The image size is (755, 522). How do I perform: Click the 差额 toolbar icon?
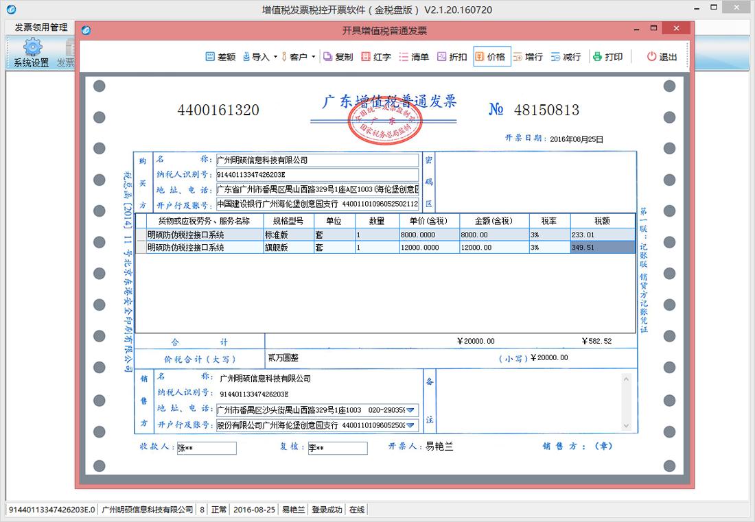[x=210, y=57]
